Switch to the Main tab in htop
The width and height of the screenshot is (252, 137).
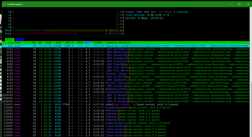(x=9, y=39)
